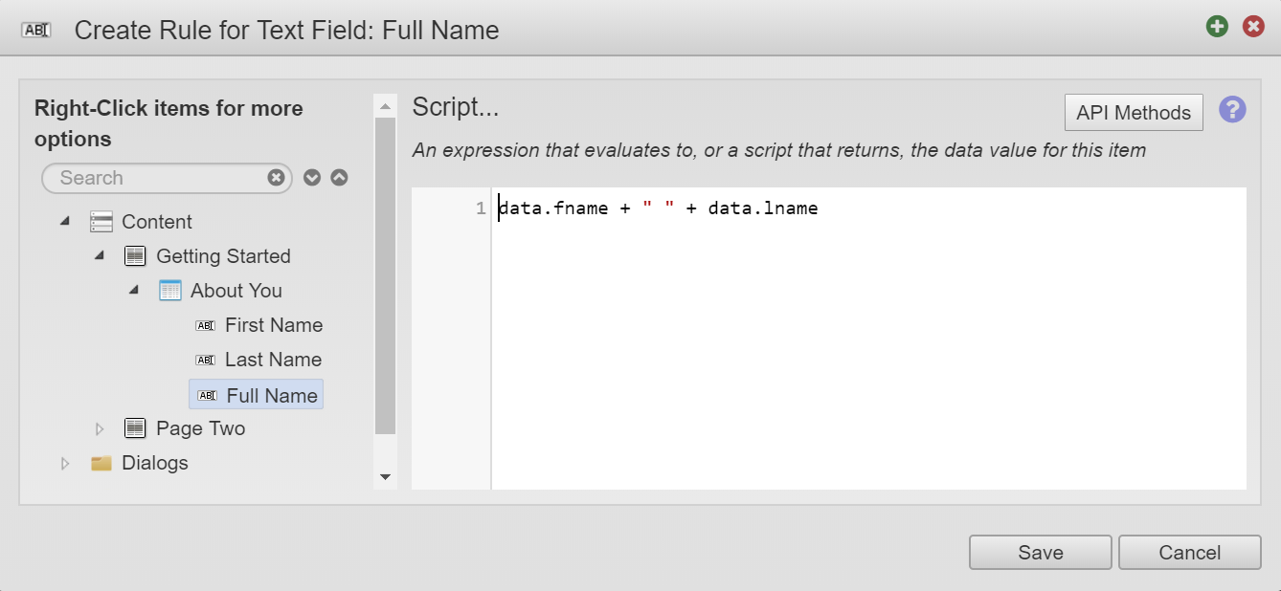1281x591 pixels.
Task: Select the First Name field item
Action: point(273,325)
